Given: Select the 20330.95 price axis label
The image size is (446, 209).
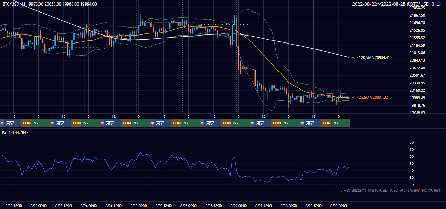Looking at the screenshot, I should 417,83.
